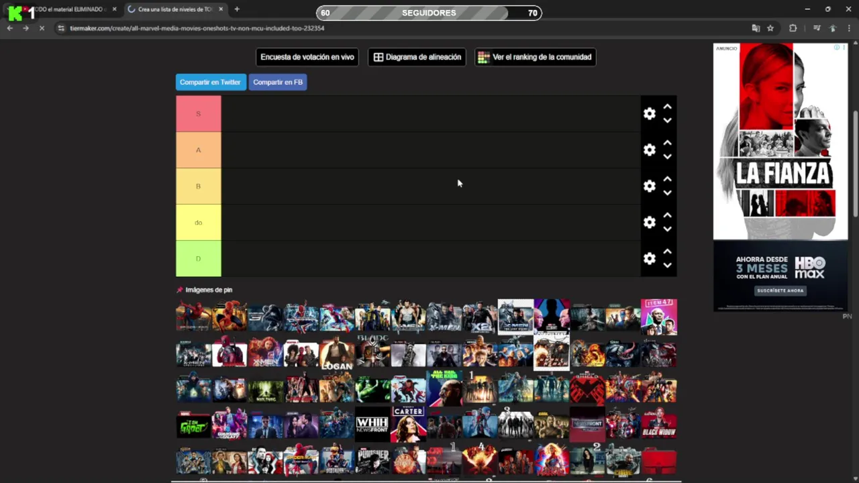Click the 'SEGUIDORES' follower progress bar

point(429,13)
